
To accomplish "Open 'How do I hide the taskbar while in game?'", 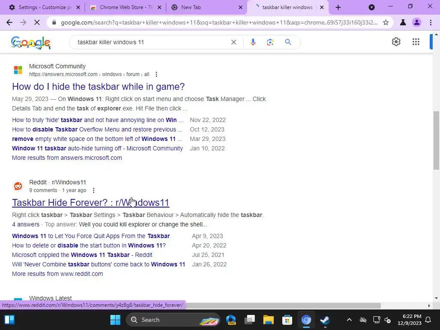I will click(x=98, y=86).
